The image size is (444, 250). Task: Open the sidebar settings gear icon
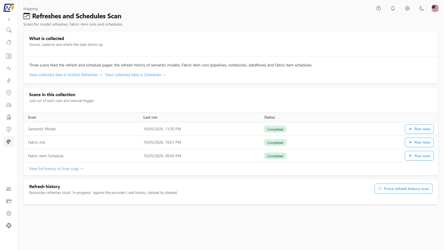(9, 213)
